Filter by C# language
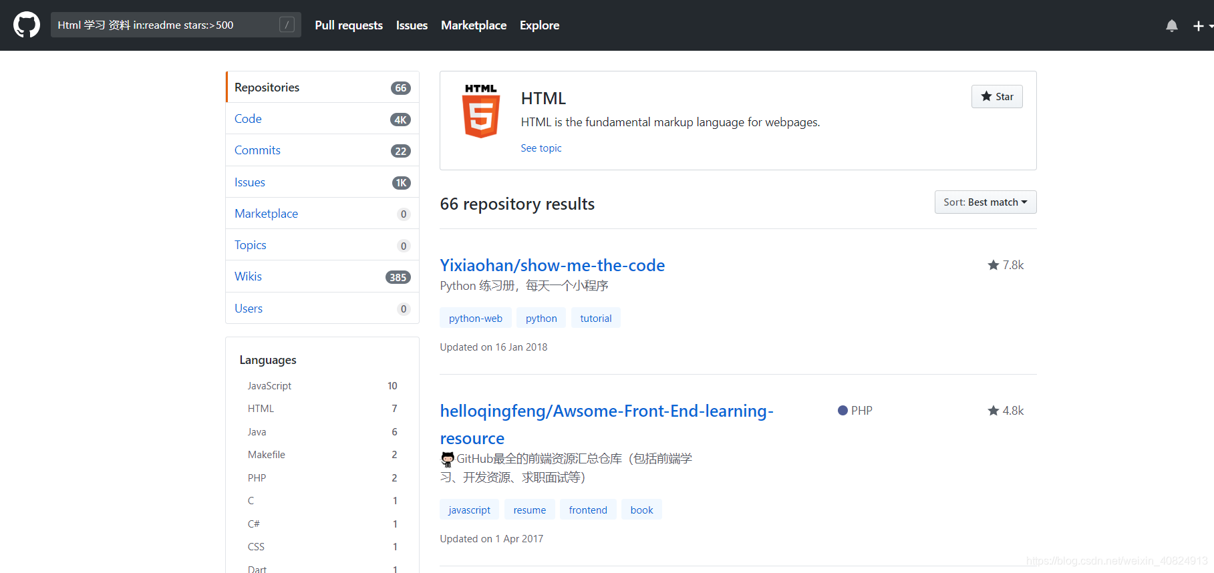 click(322, 524)
